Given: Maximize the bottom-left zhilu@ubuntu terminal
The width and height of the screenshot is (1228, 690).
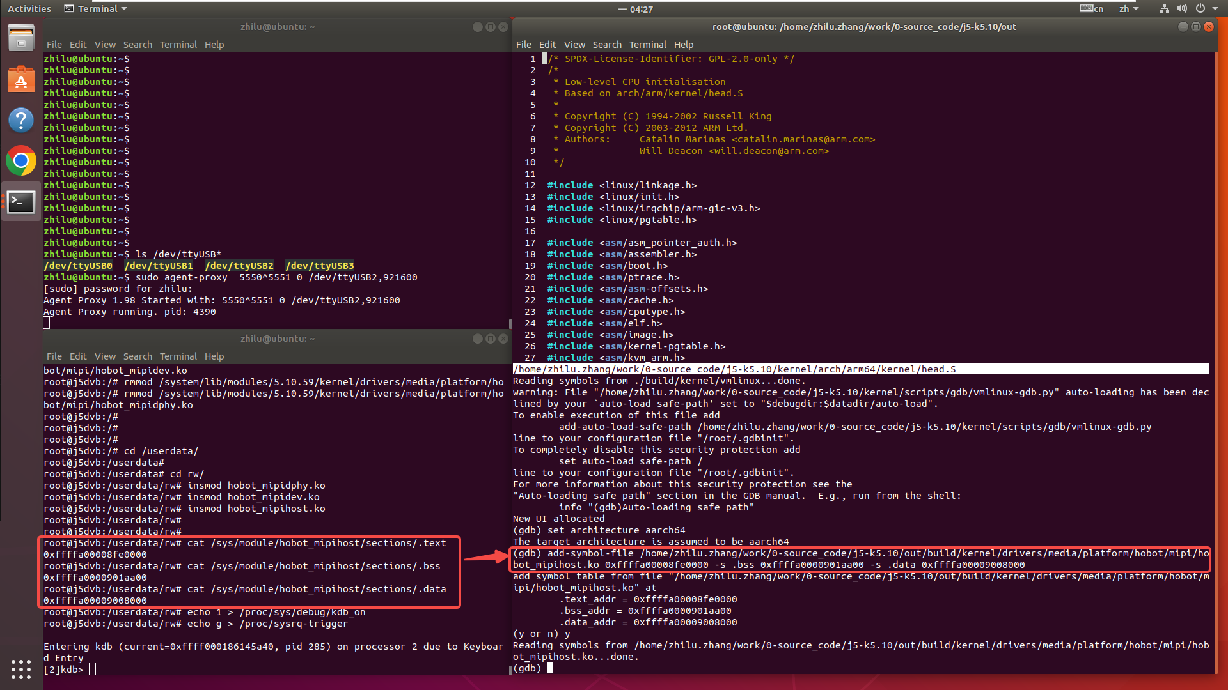Looking at the screenshot, I should coord(490,339).
